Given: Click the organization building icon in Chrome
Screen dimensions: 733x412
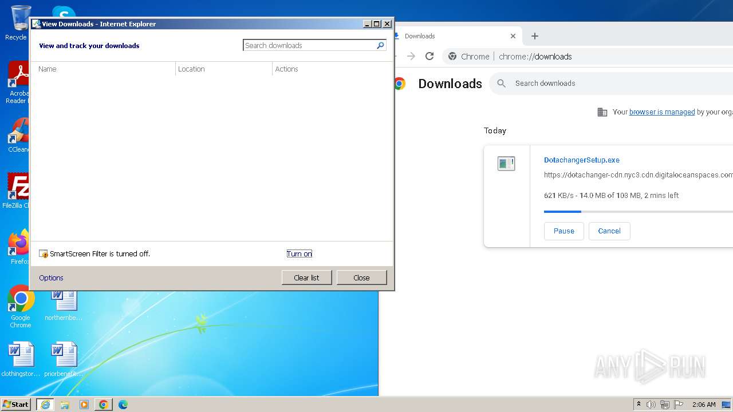Looking at the screenshot, I should coord(602,112).
